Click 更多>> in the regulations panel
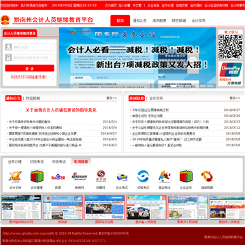Viewport: 245px width, 245px height. point(235,98)
